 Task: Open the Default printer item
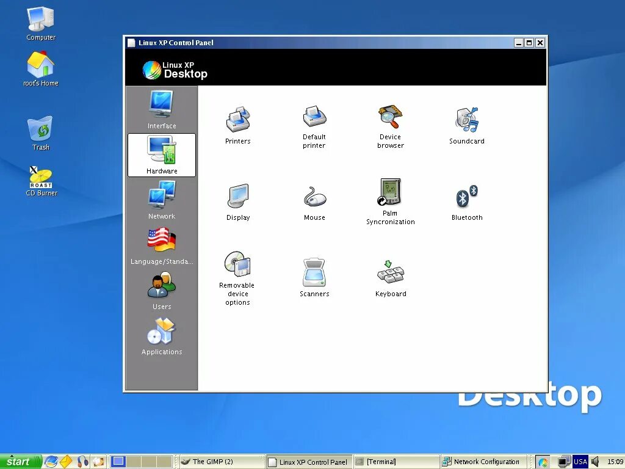314,127
